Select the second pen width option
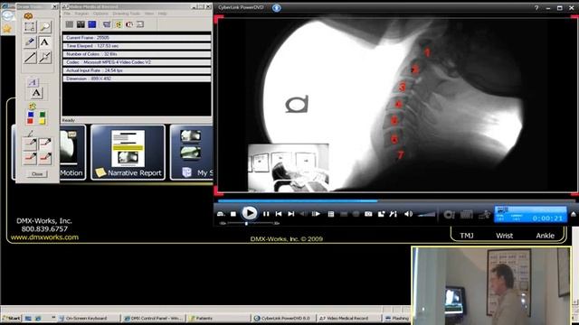 (45, 143)
